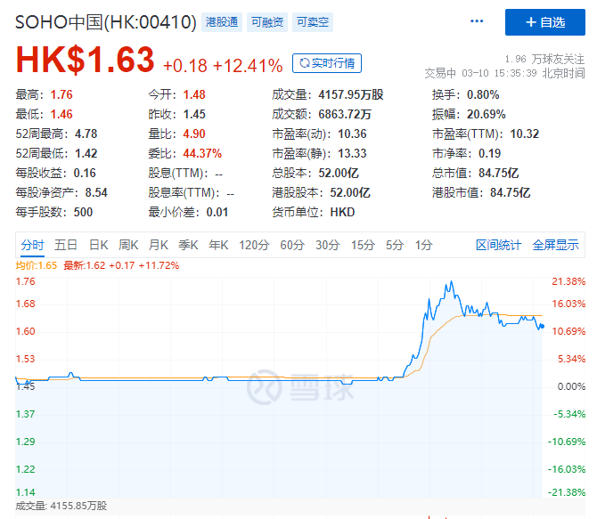Select the 1分 interval tab
This screenshot has height=519, width=597.
(423, 245)
